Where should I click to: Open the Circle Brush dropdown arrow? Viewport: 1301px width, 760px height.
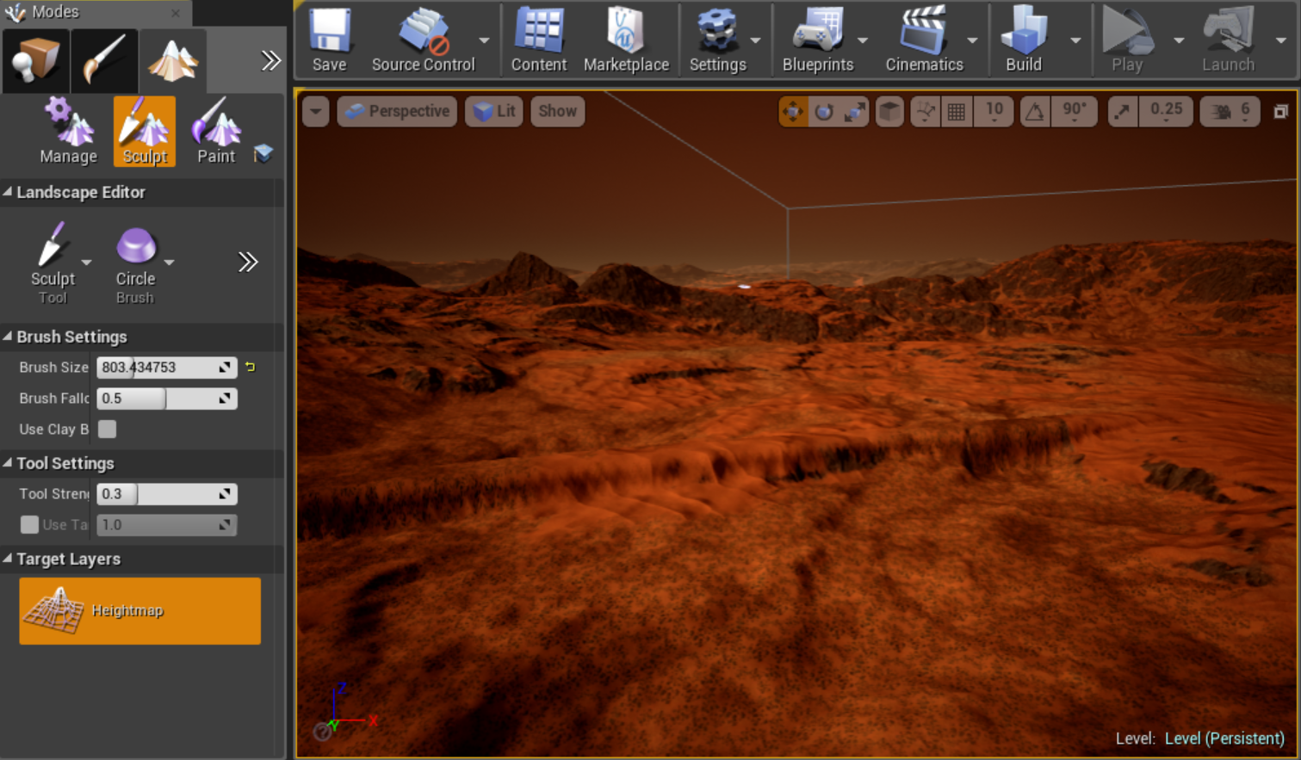[169, 262]
